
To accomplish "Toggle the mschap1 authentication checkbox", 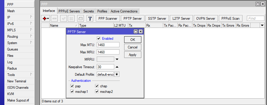I will pyautogui.click(x=72, y=92).
